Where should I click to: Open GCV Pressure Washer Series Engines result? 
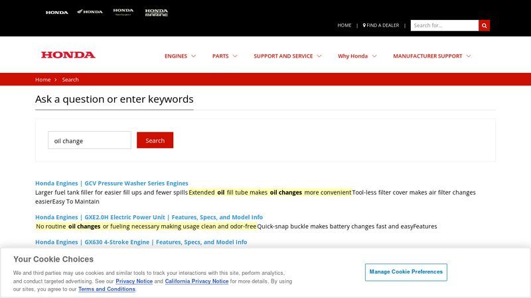112,183
